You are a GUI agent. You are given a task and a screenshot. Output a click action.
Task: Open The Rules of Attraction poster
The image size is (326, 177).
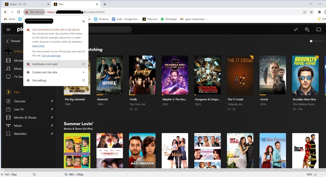tap(77, 151)
